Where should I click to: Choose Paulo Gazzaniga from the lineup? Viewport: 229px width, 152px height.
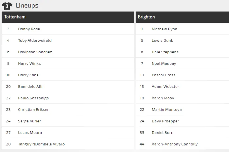[x=33, y=98]
